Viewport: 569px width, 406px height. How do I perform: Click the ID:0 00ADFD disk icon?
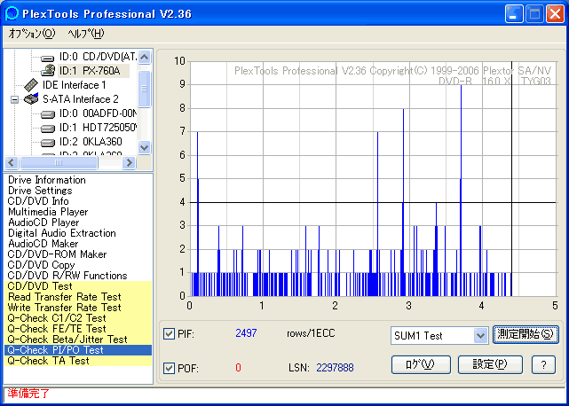point(48,114)
